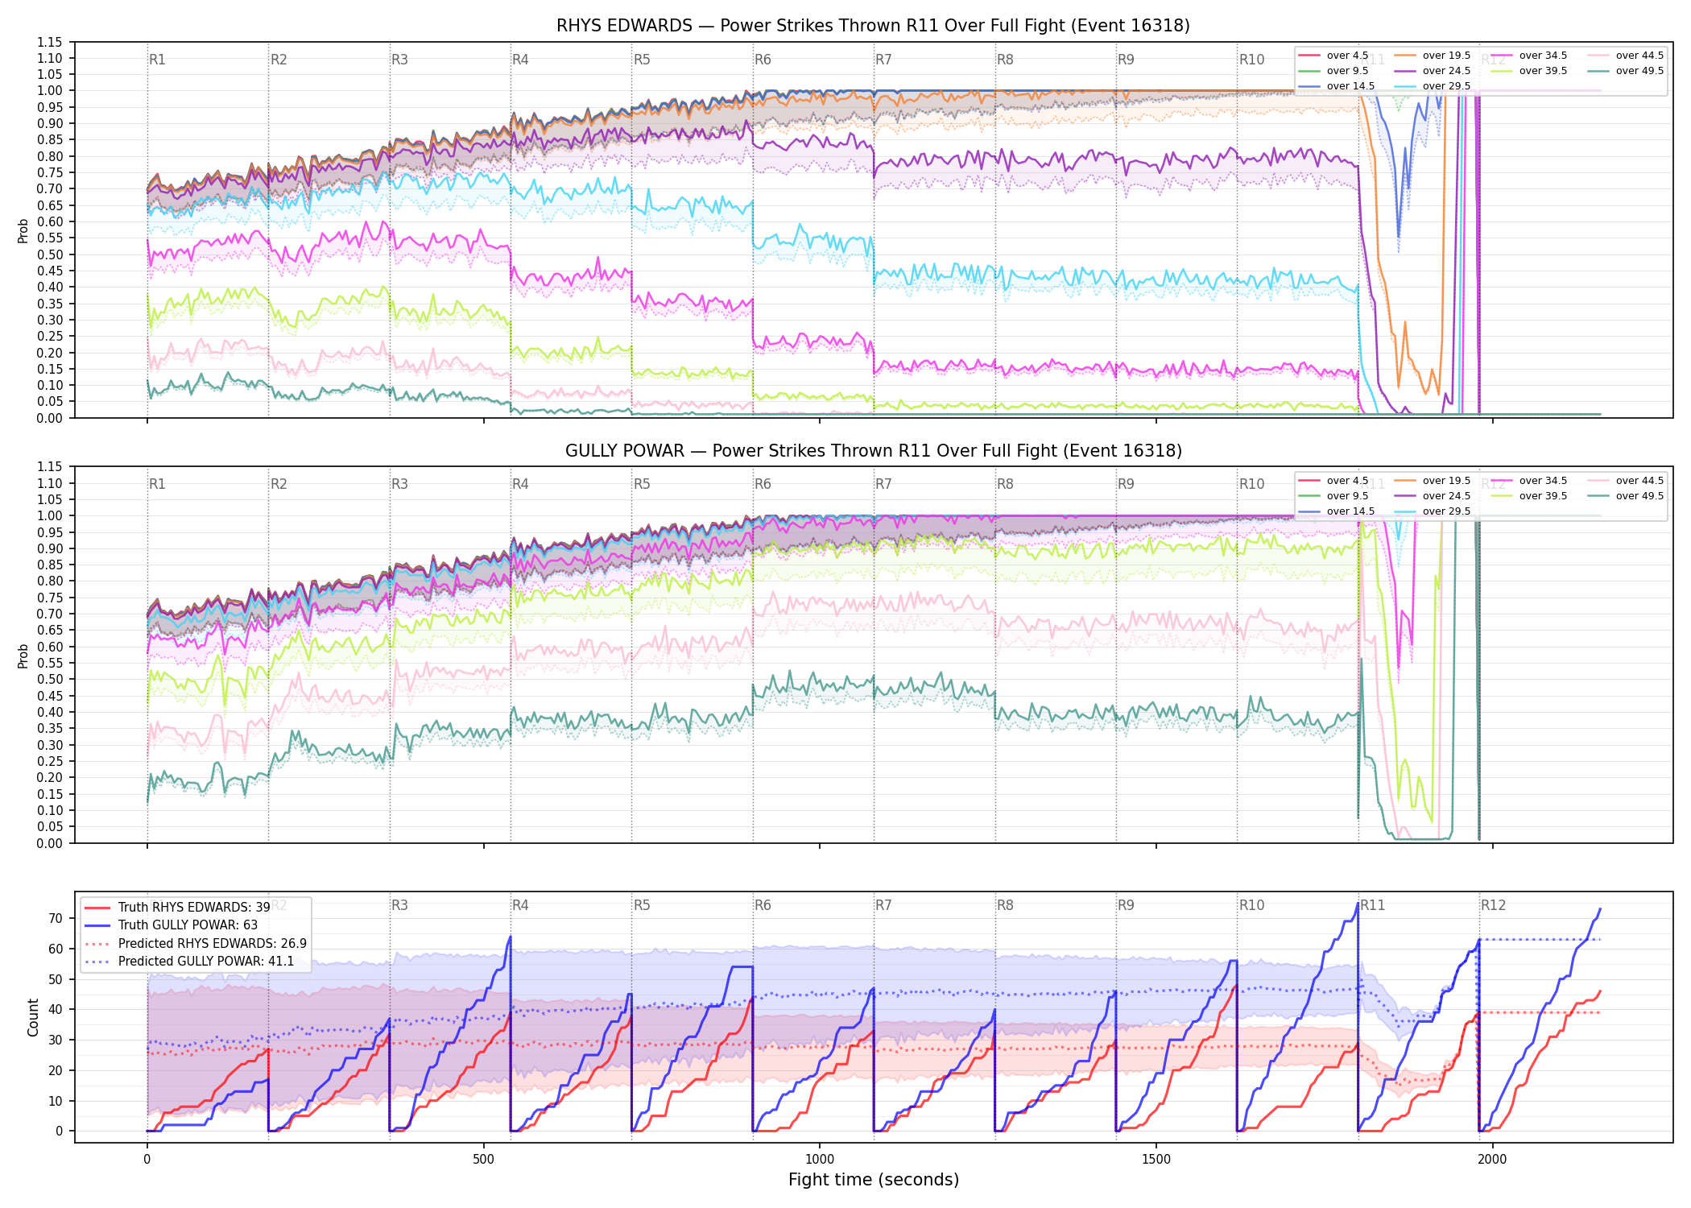Click the x-axis tick label 500
The image size is (1691, 1208).
(483, 1160)
